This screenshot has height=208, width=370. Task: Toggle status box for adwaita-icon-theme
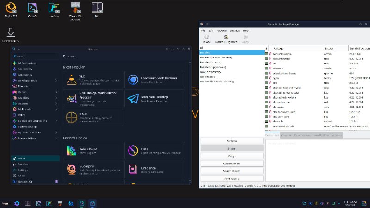coord(267,73)
